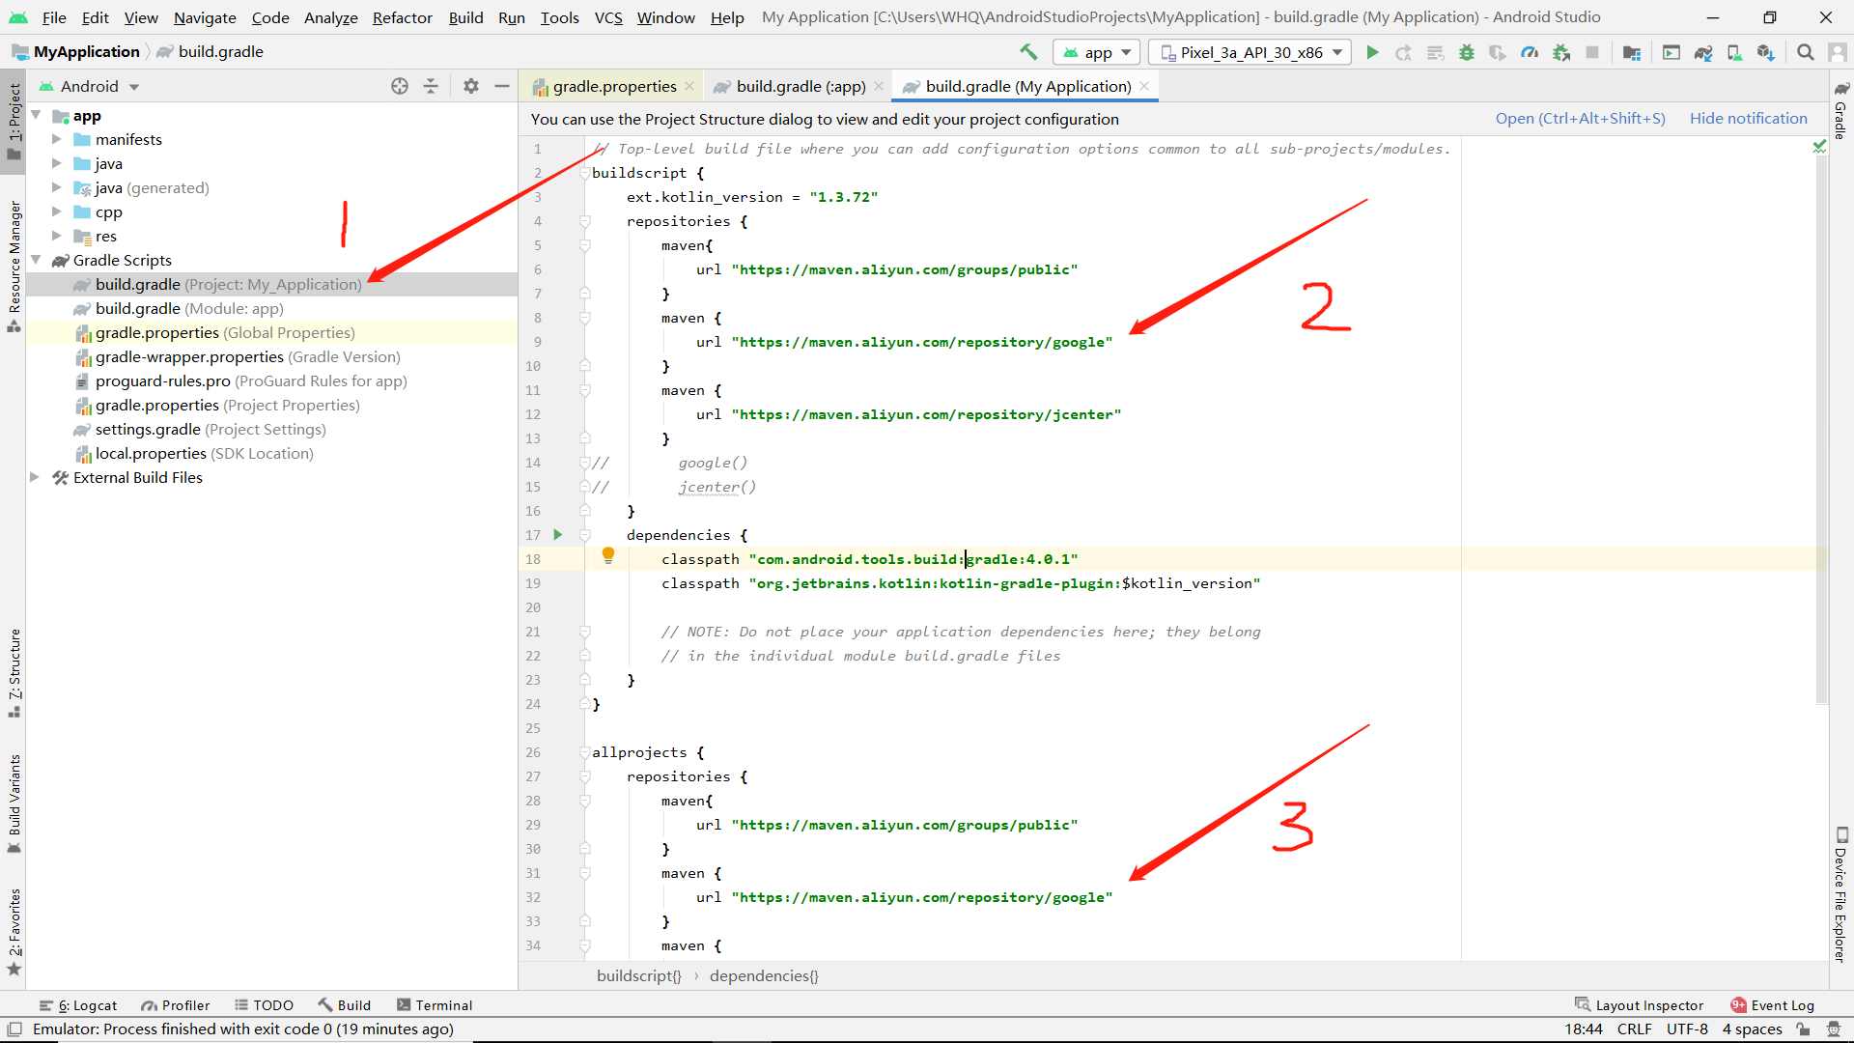Open the Gradle panel on the right edge
Viewport: 1854px width, 1043px height.
tap(1840, 116)
